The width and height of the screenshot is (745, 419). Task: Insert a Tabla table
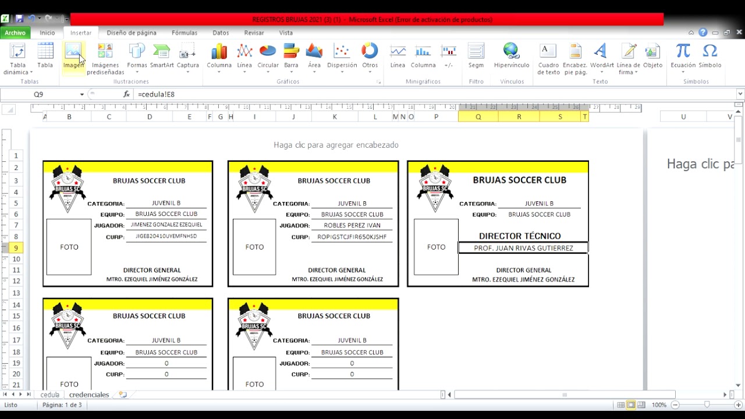coord(45,57)
